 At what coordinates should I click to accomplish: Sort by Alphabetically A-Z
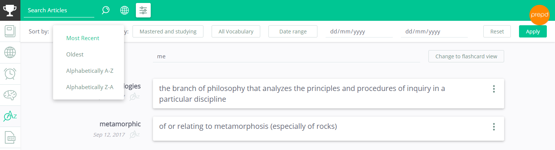point(90,71)
